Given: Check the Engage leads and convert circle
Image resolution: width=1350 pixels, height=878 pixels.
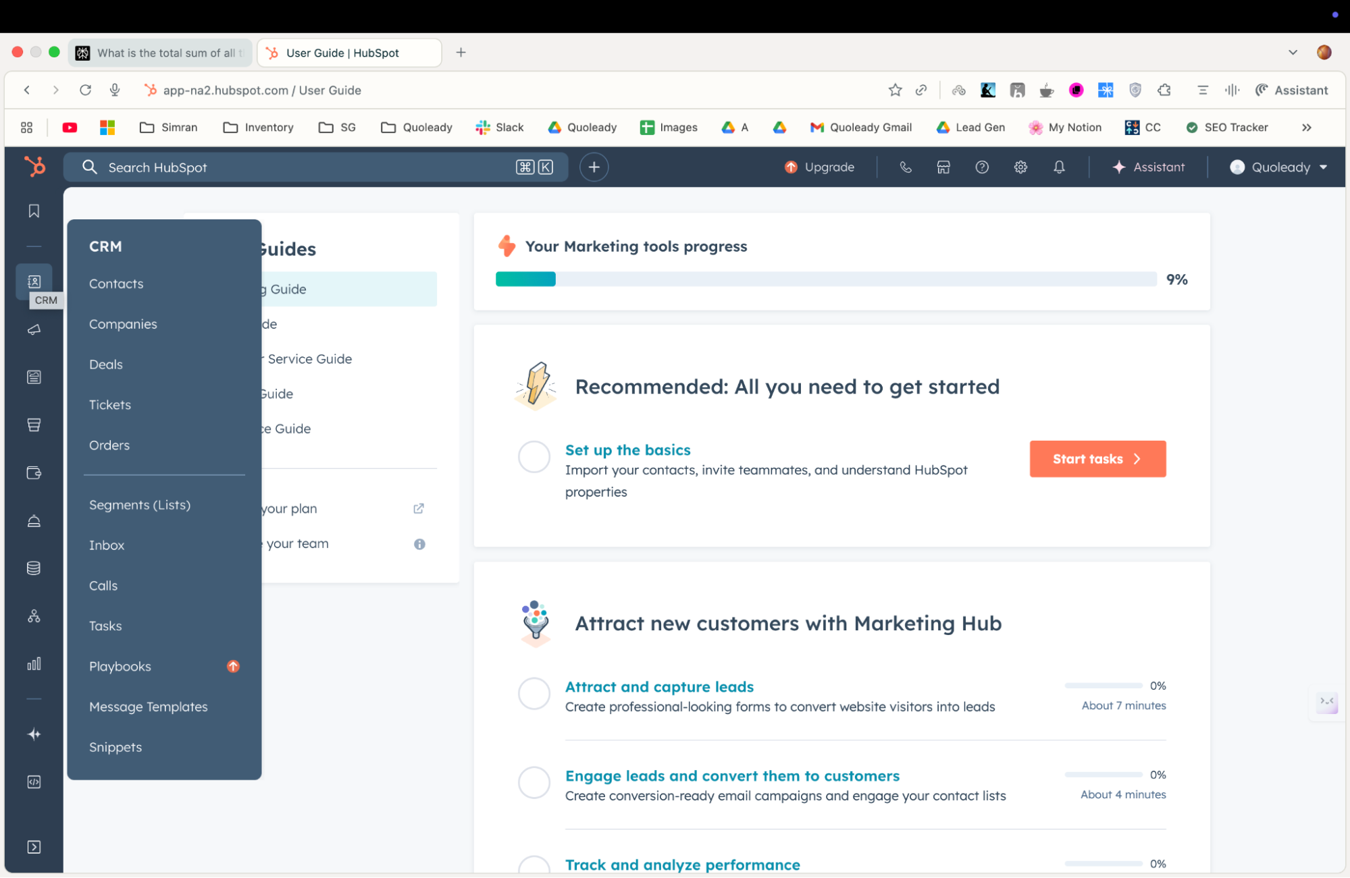Looking at the screenshot, I should click(534, 783).
